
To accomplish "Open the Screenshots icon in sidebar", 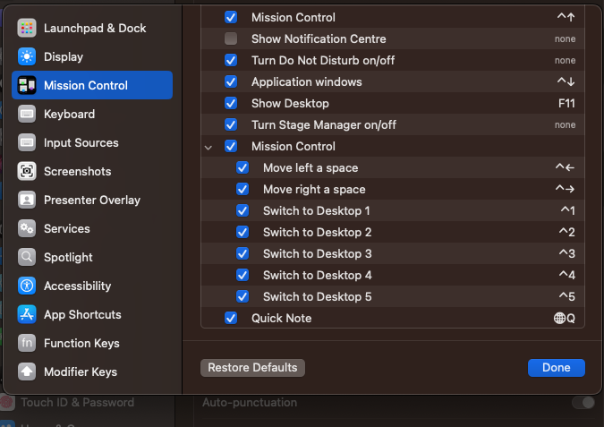I will 27,171.
